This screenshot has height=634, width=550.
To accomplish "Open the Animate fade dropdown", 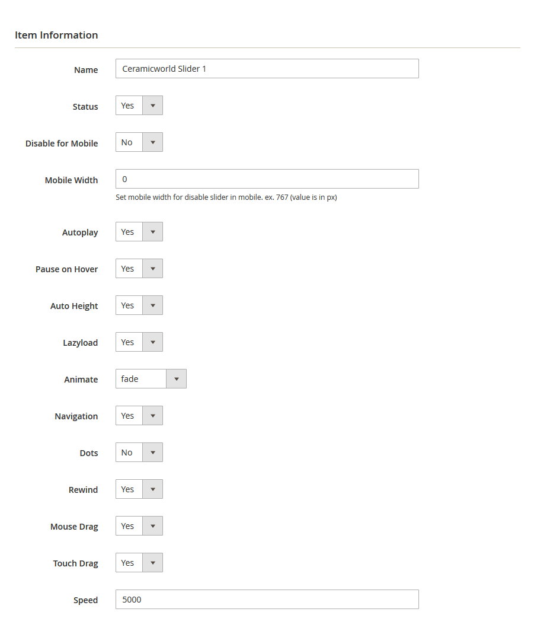I will tap(151, 379).
